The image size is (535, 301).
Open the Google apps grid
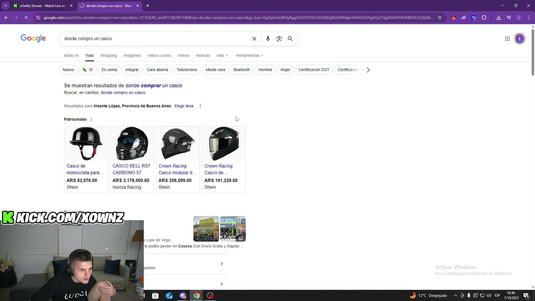[507, 39]
